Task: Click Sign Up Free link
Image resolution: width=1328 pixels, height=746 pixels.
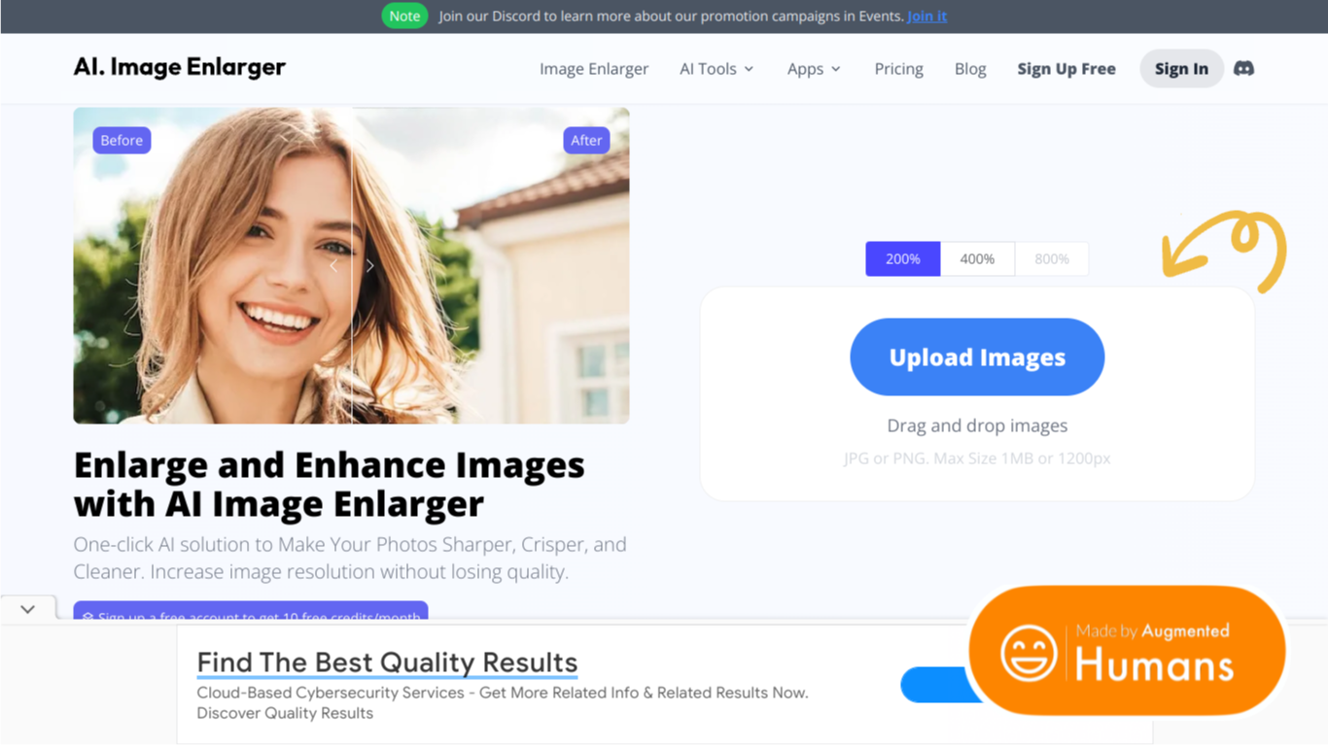Action: pyautogui.click(x=1066, y=69)
